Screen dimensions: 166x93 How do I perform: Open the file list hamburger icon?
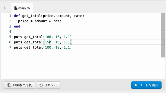point(6,8)
